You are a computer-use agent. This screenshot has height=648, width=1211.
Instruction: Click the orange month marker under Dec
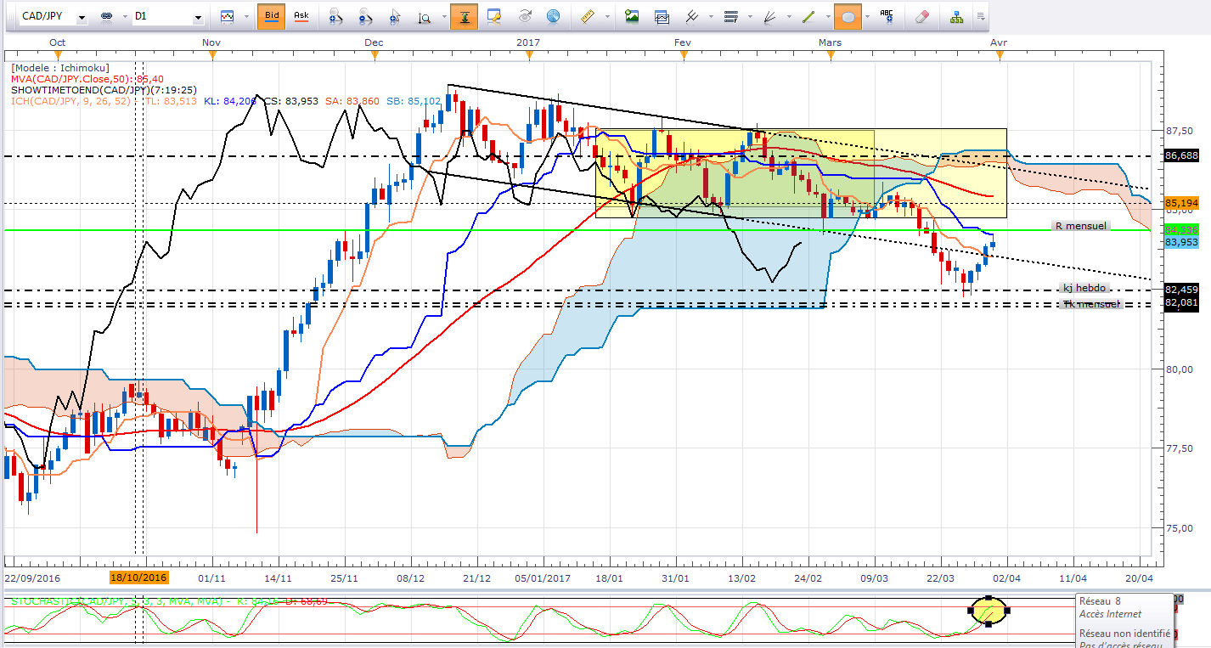pos(374,54)
